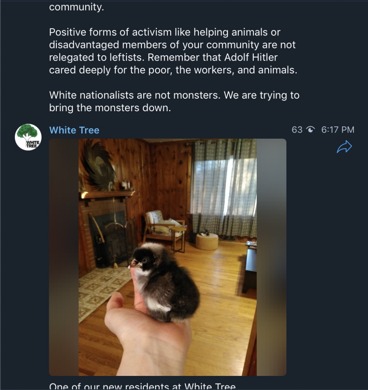The image size is (368, 390).
Task: Click the 6:17 PM timestamp
Action: point(338,130)
